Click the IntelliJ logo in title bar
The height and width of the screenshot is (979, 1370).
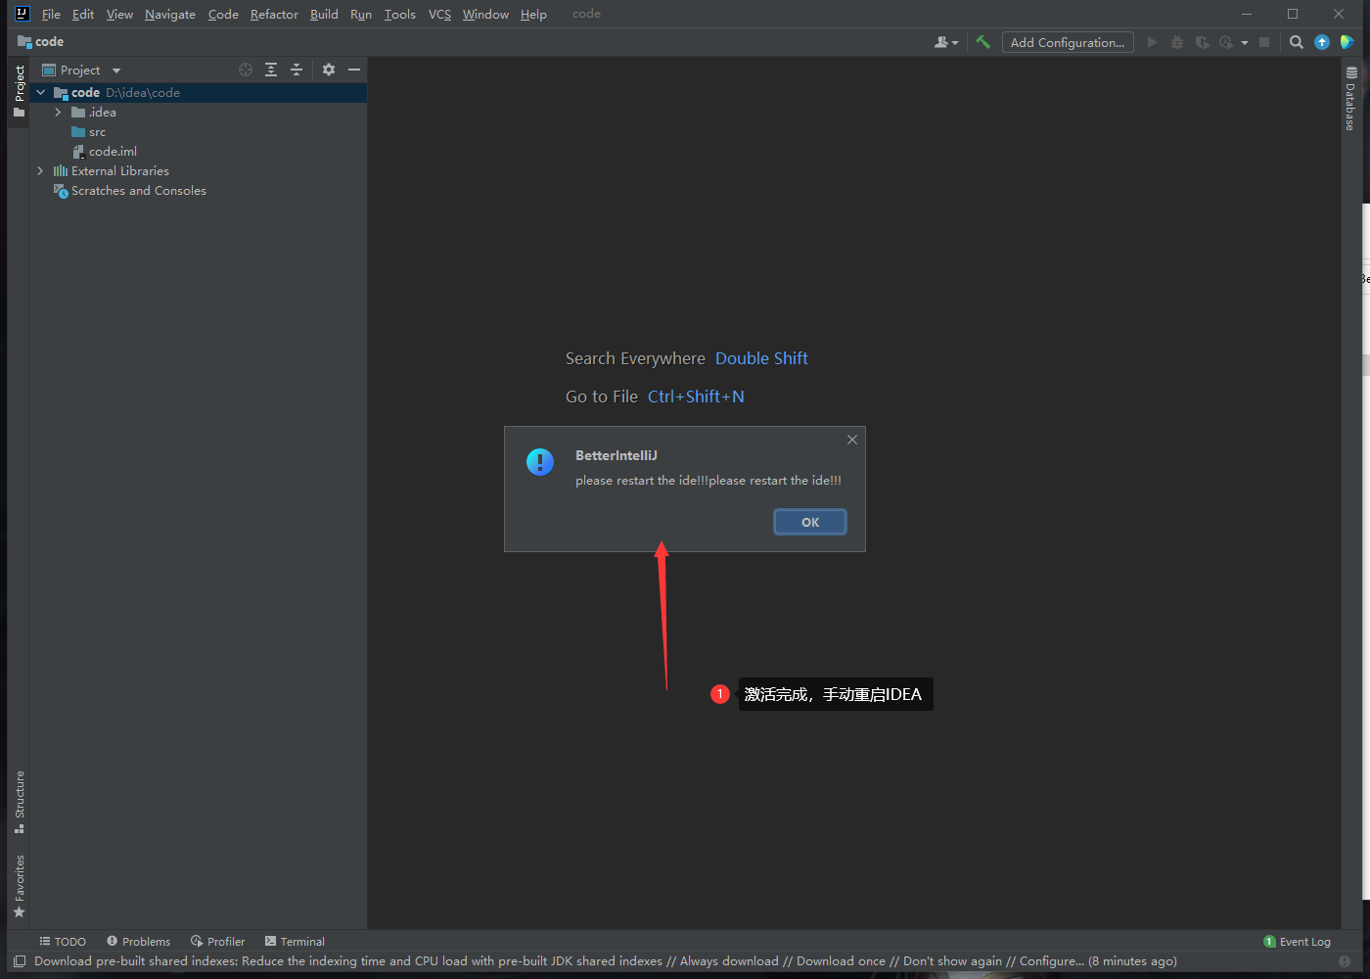point(22,14)
